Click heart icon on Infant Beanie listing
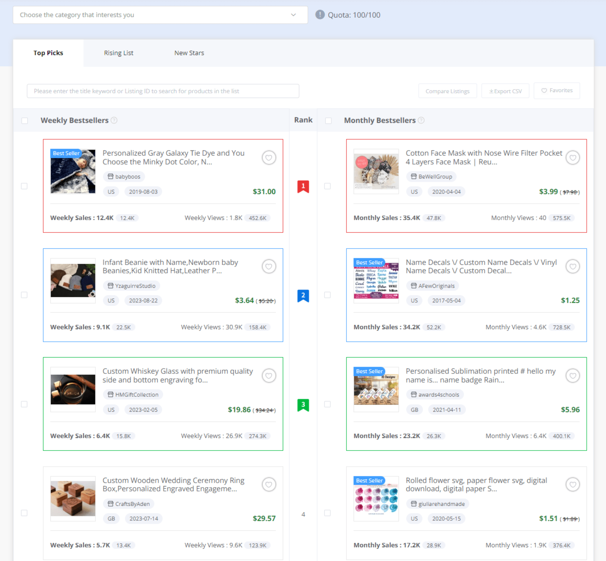Screen dimensions: 606x561 click(268, 267)
